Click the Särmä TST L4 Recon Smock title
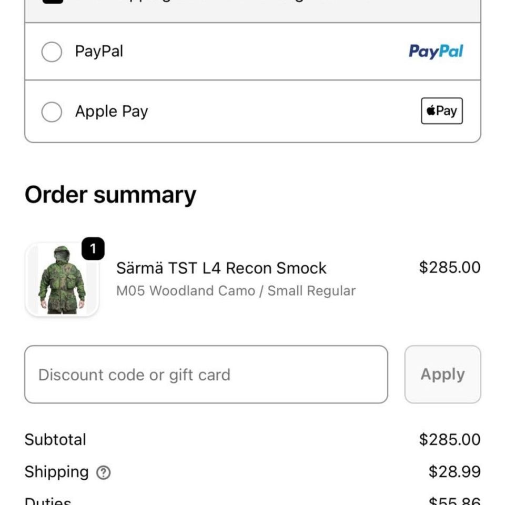 221,268
